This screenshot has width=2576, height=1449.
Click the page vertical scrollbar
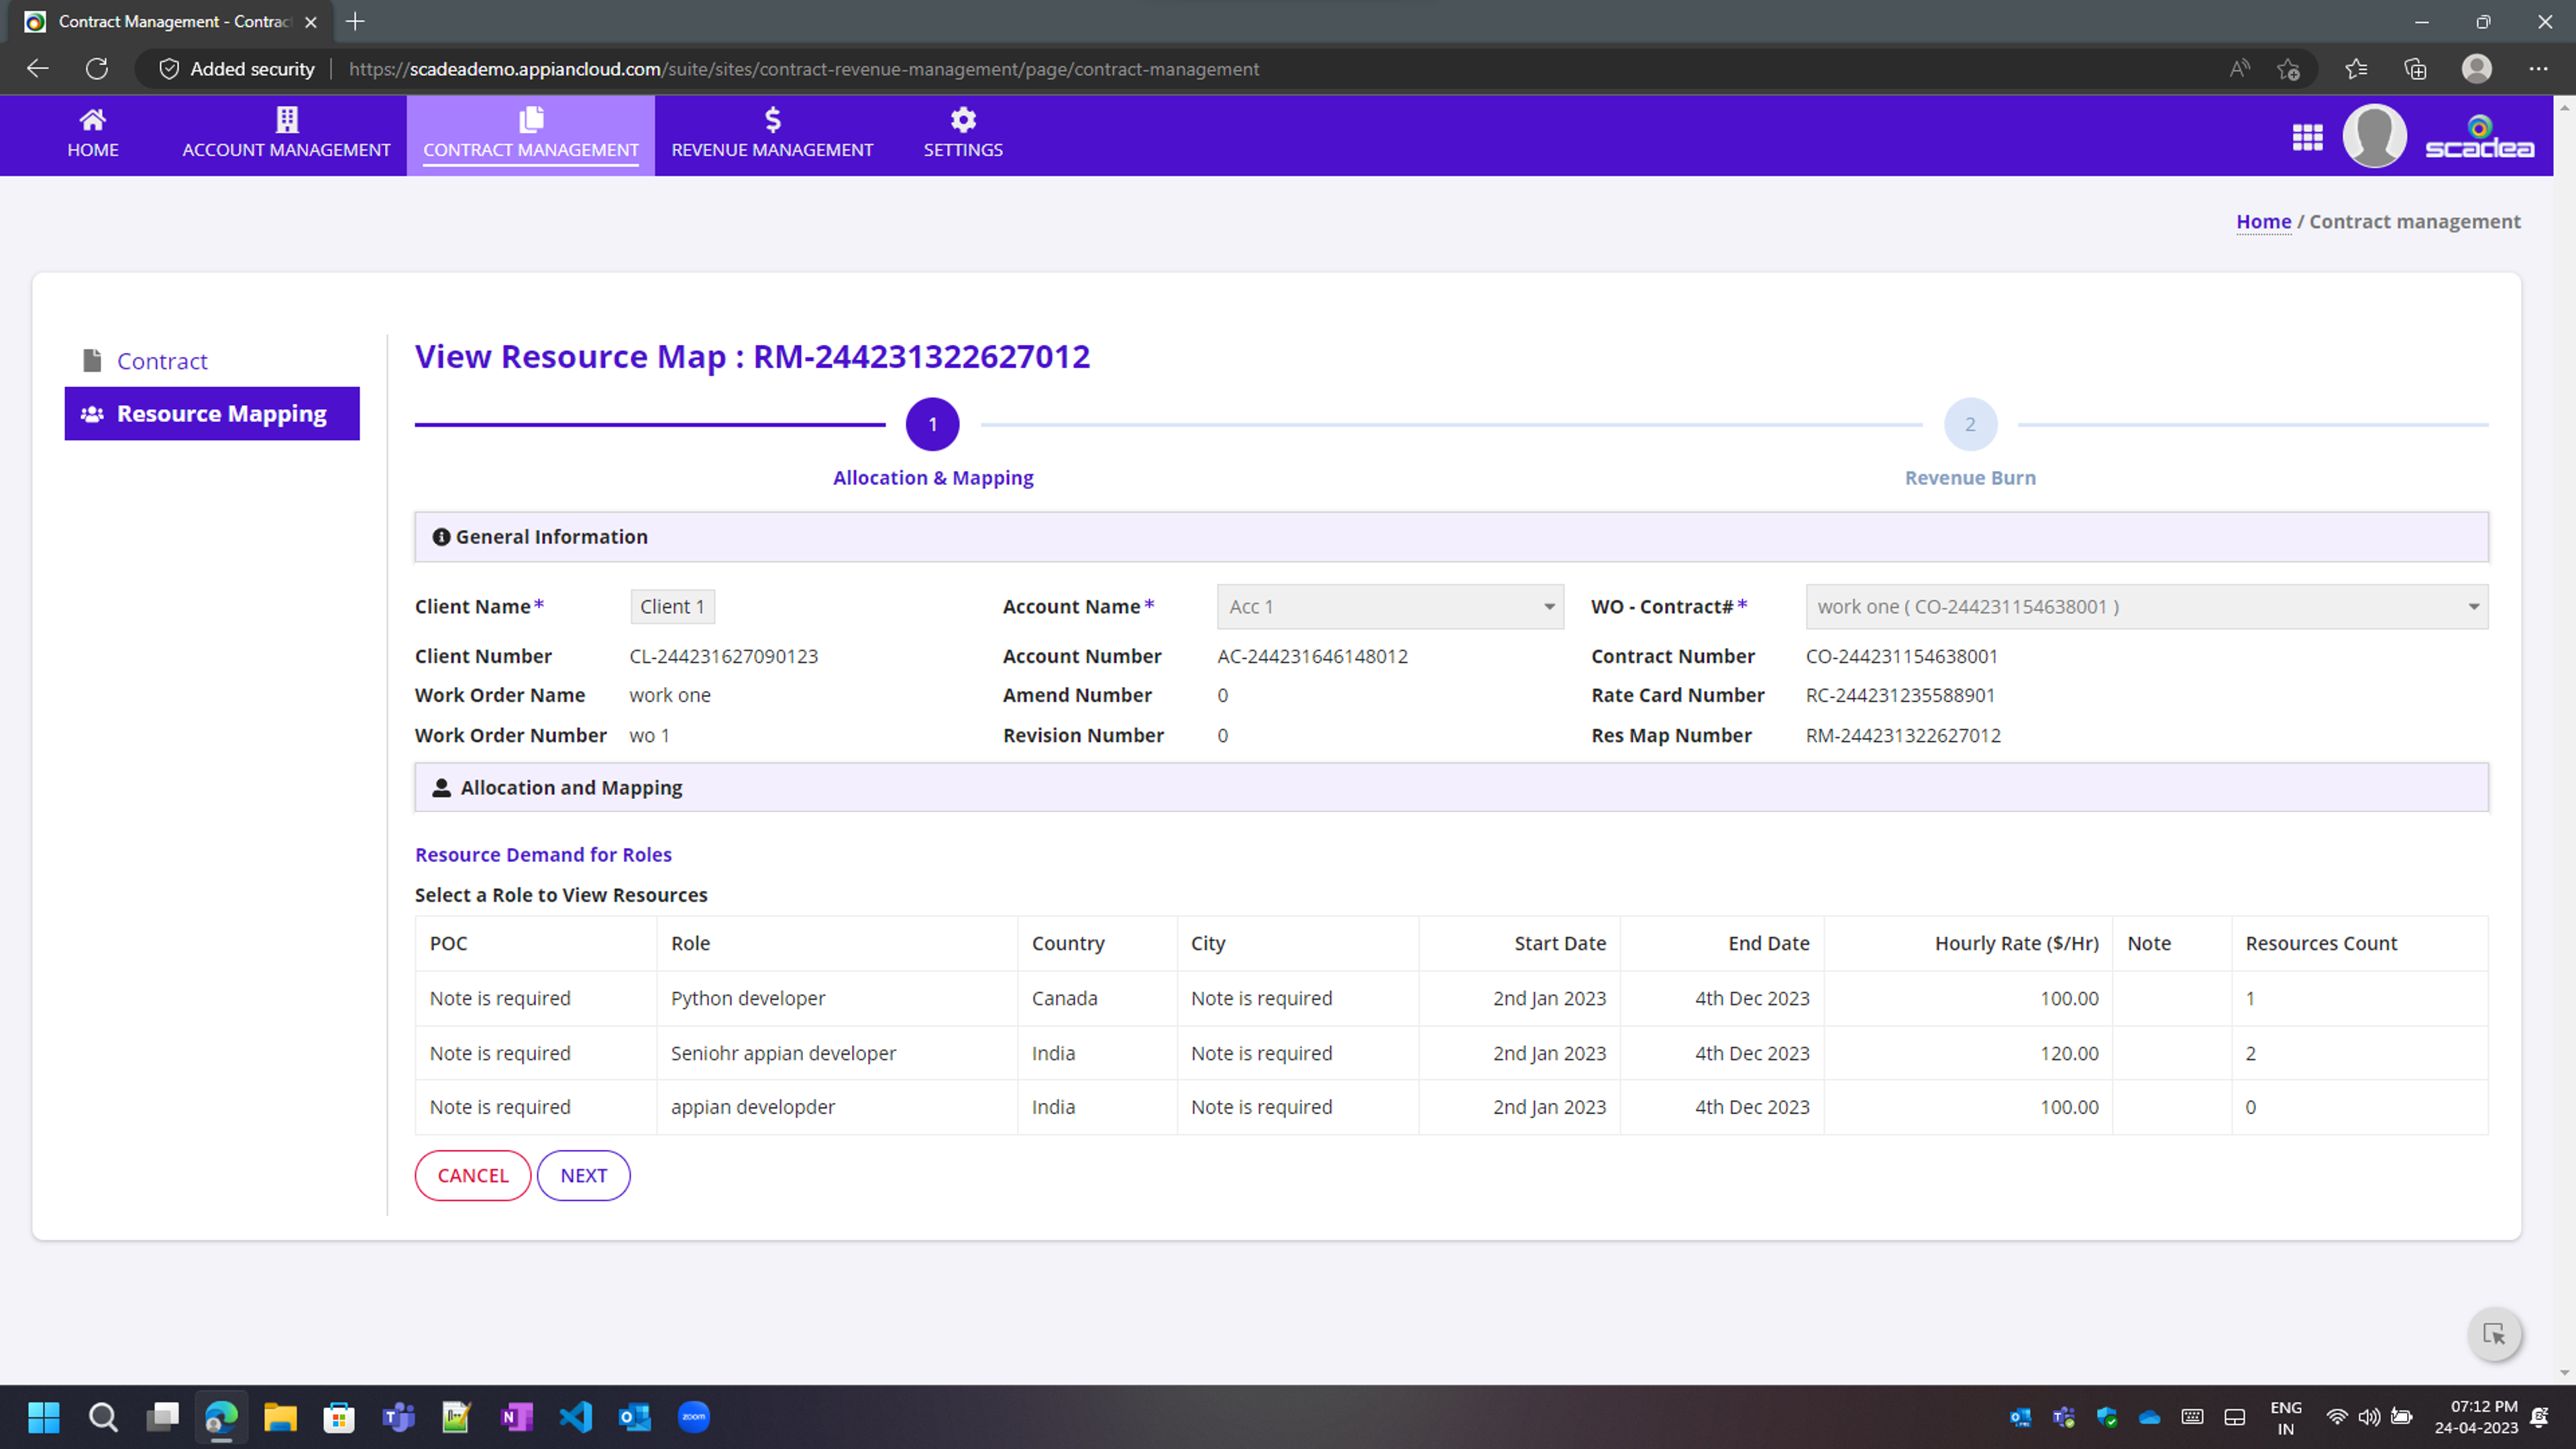pyautogui.click(x=2564, y=739)
